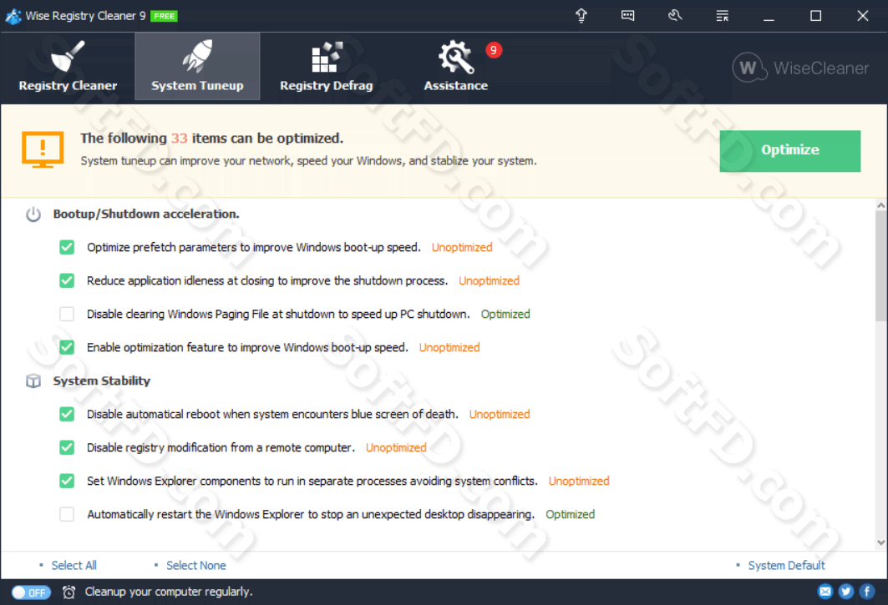Click the Unoptimized status for blue screen reboot
Viewport: 888px width, 605px height.
point(500,414)
